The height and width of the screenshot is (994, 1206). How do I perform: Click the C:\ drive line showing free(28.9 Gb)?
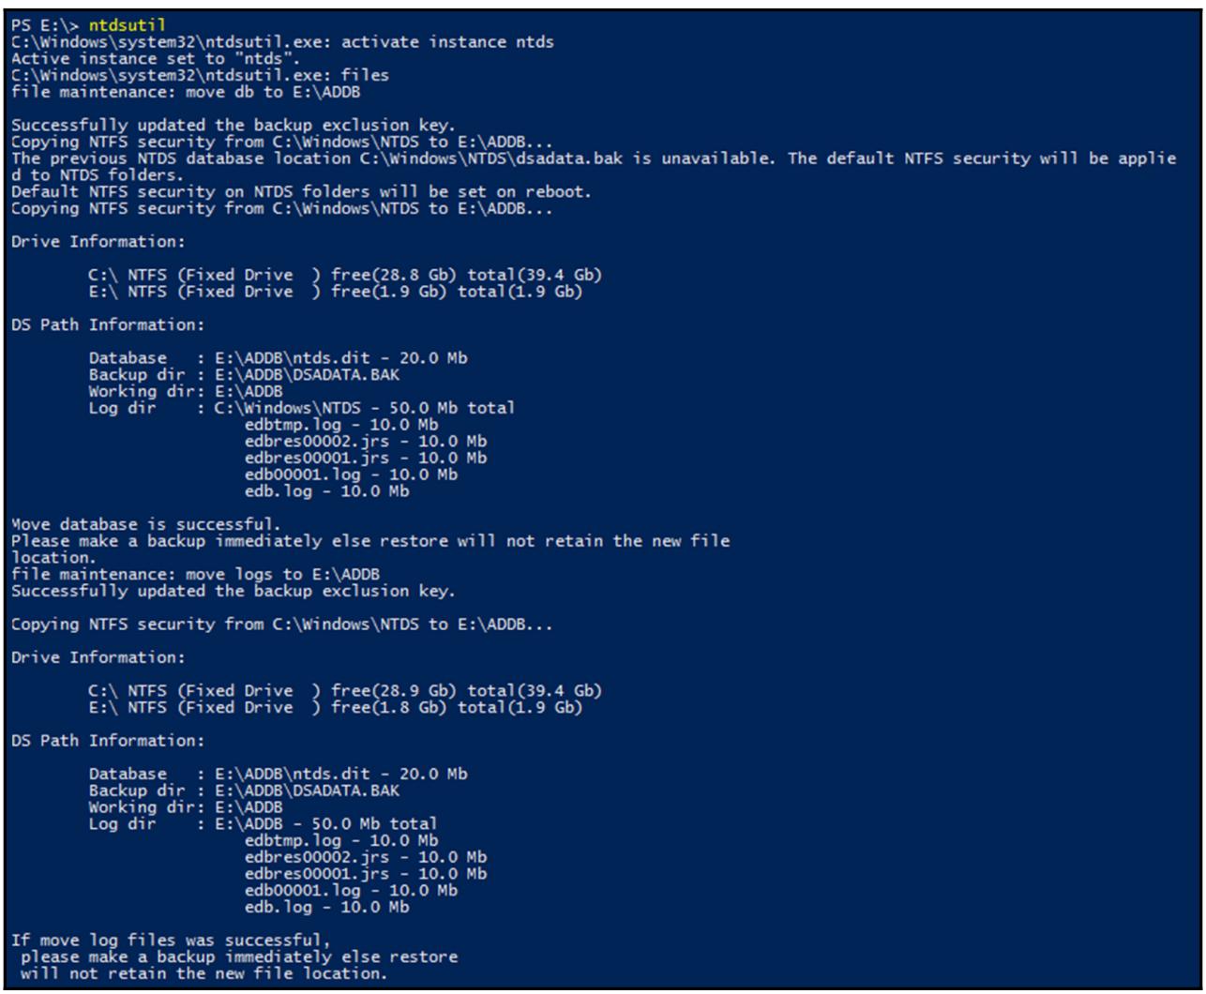(345, 692)
